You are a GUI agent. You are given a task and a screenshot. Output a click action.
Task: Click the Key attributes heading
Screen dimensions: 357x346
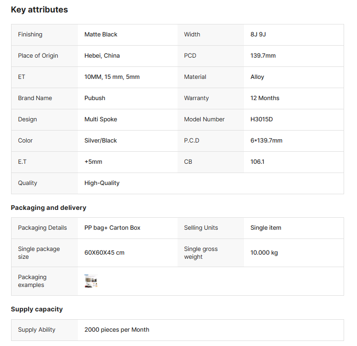[39, 10]
